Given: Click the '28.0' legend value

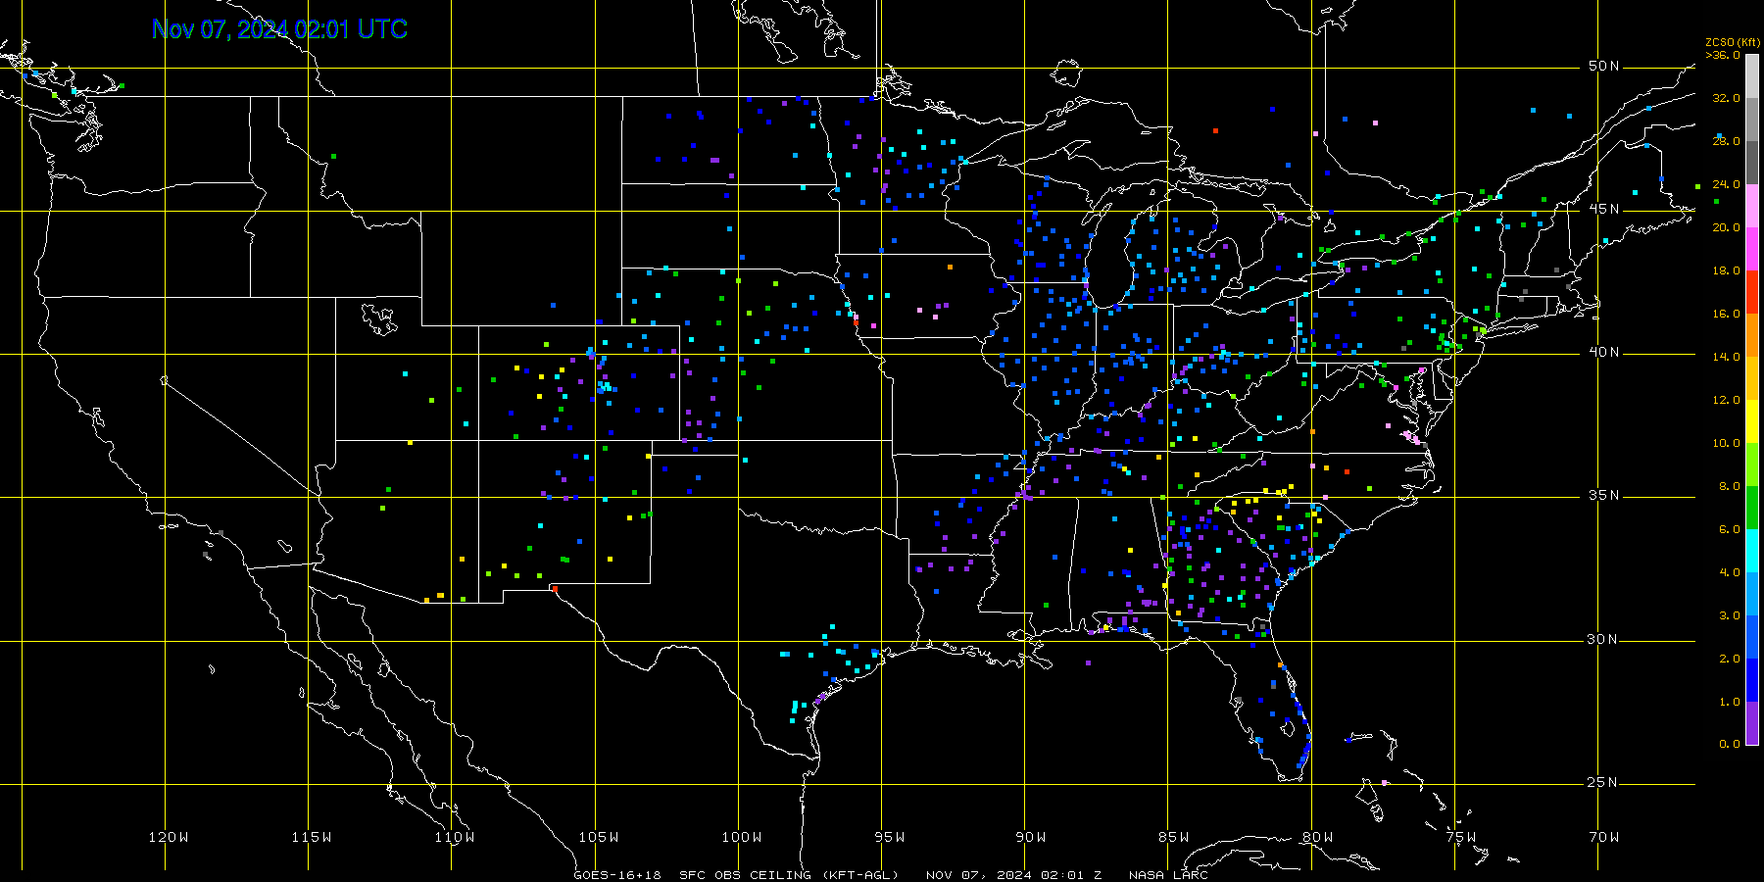Looking at the screenshot, I should (x=1726, y=141).
